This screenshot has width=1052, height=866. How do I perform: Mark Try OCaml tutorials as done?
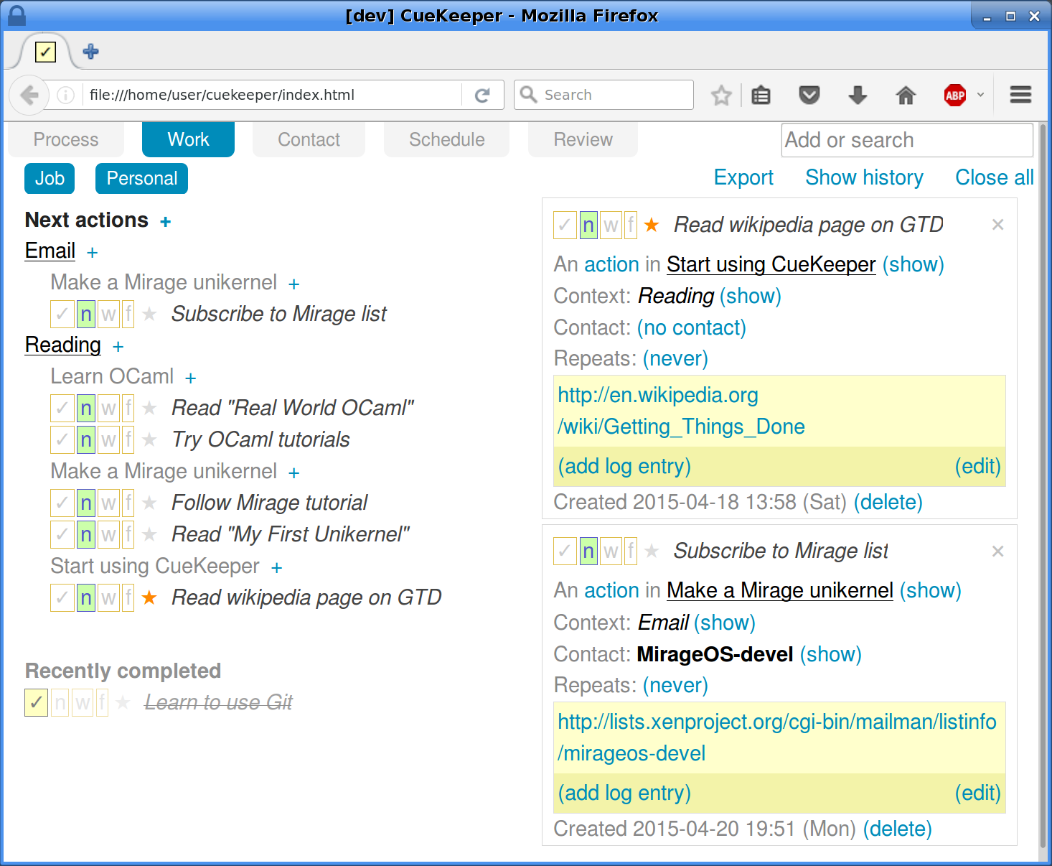62,439
